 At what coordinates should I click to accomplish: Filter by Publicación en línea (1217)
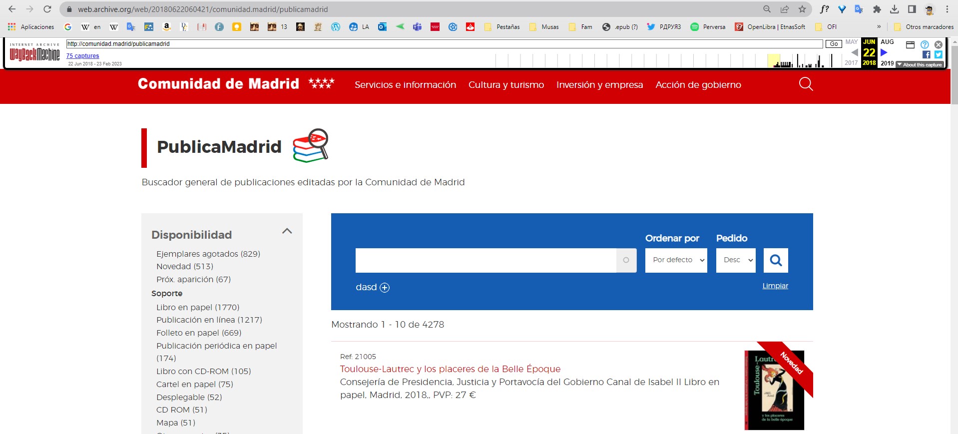209,320
